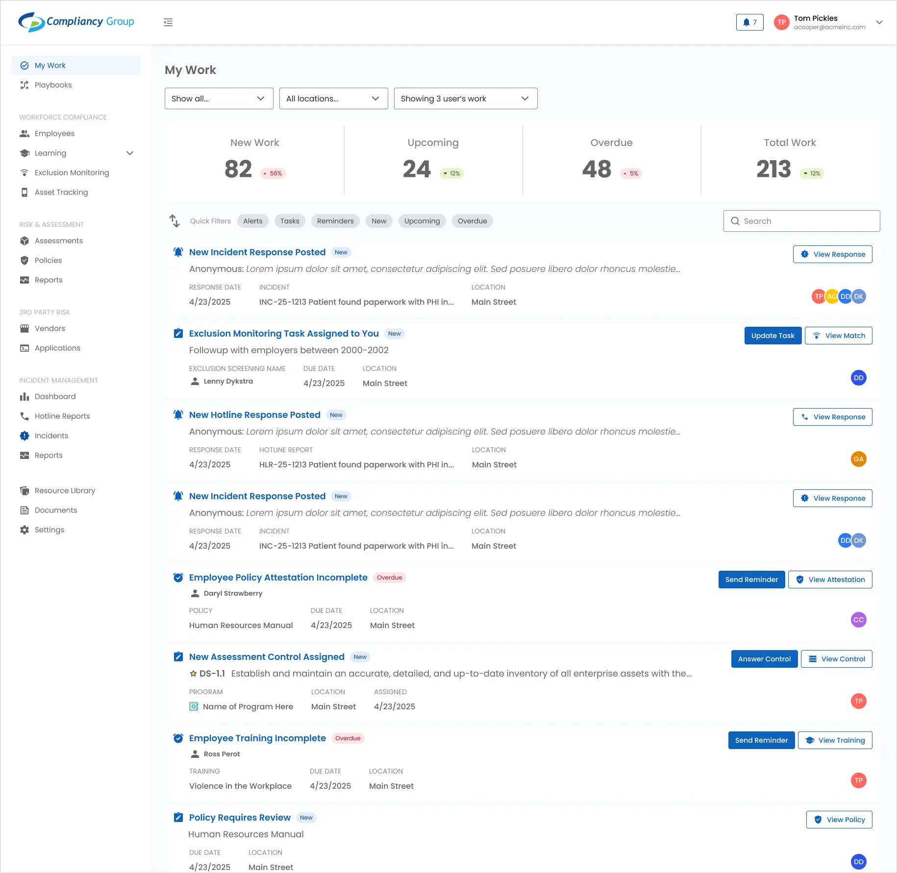
Task: Open notifications bell showing 7
Action: click(749, 22)
